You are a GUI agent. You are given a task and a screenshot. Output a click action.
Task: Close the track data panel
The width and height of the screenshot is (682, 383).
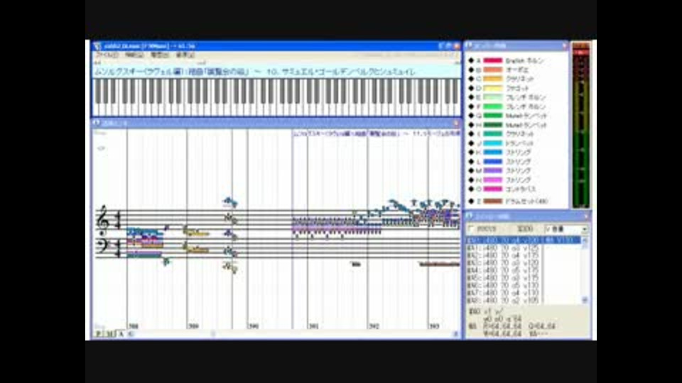[586, 216]
